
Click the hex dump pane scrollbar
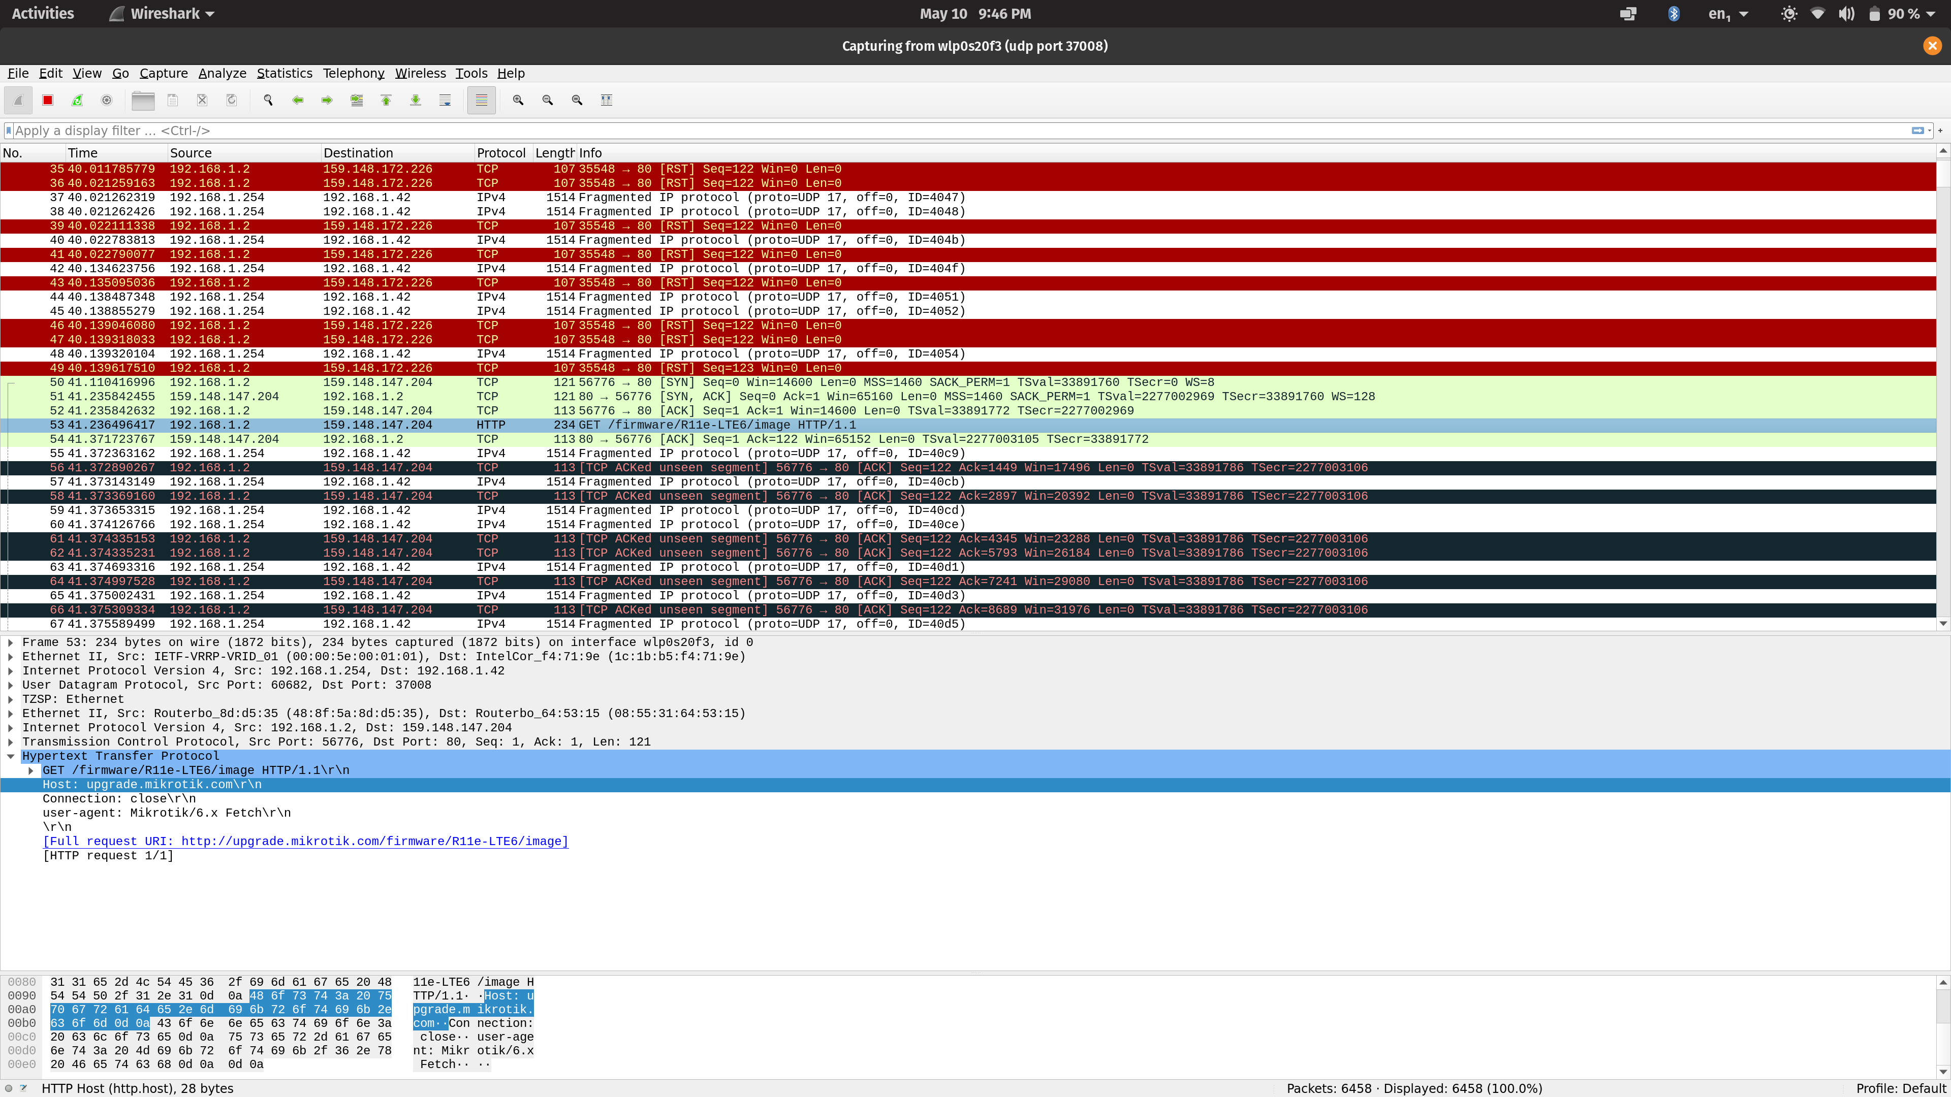[1943, 1026]
